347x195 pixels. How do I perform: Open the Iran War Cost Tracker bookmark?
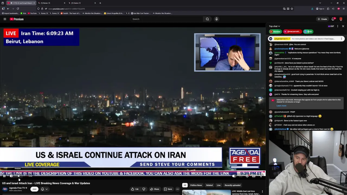[x=140, y=13]
